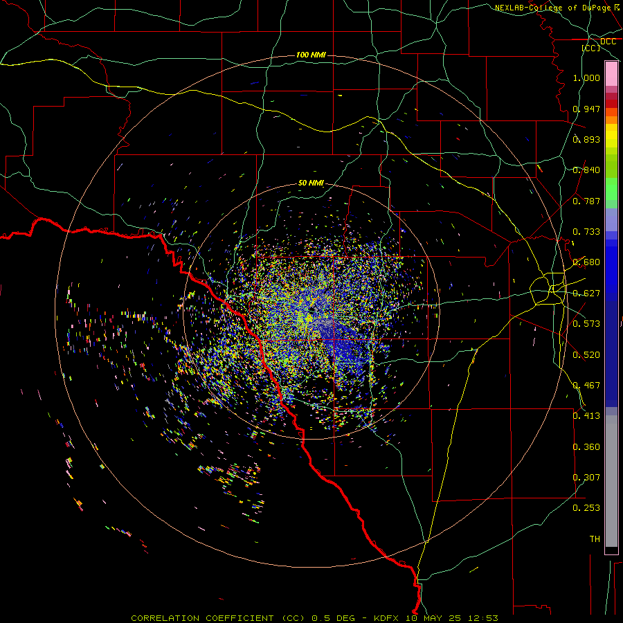The image size is (623, 623).
Task: Click the DCC product label
Action: coord(608,42)
